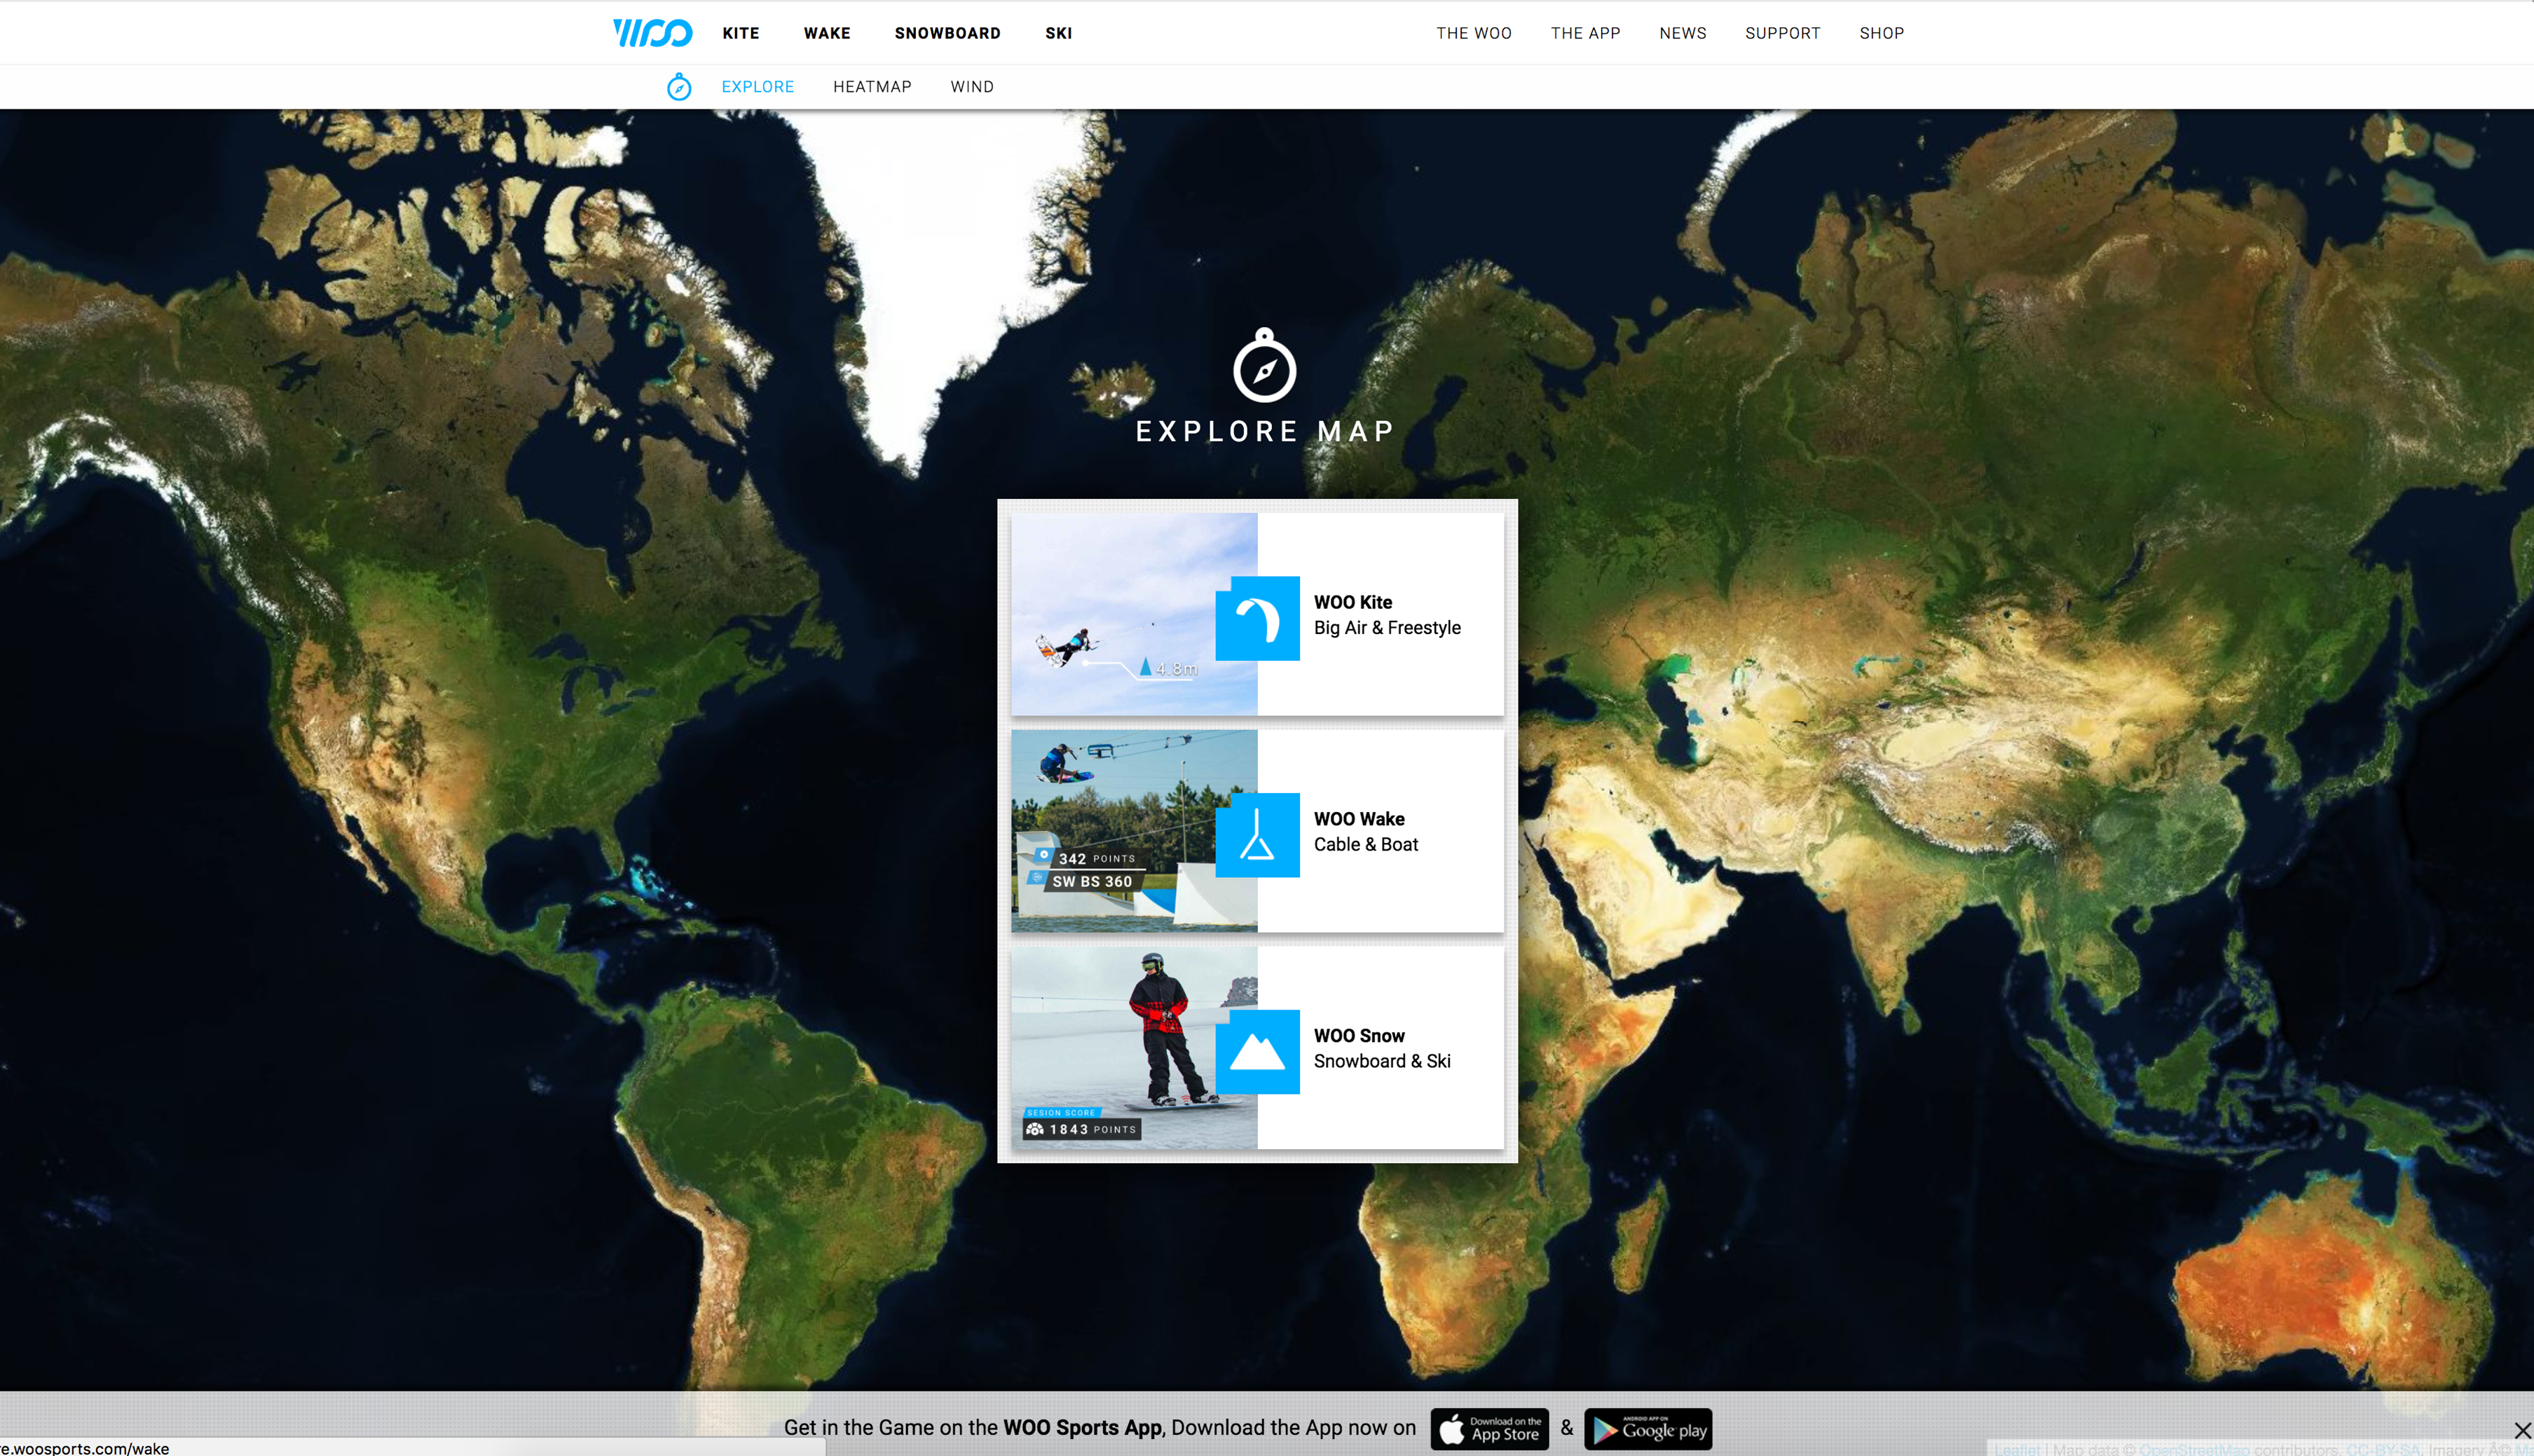This screenshot has width=2534, height=1456.
Task: Click the blue kite icon tile
Action: tap(1257, 618)
